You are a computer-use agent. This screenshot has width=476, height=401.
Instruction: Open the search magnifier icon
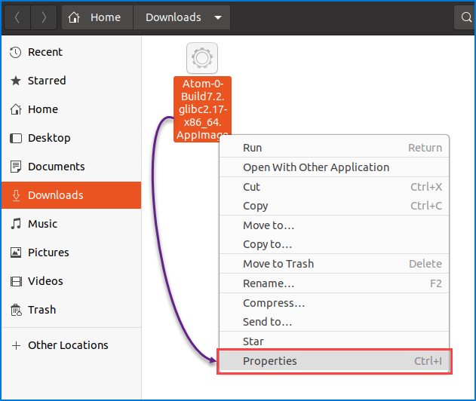coord(465,17)
